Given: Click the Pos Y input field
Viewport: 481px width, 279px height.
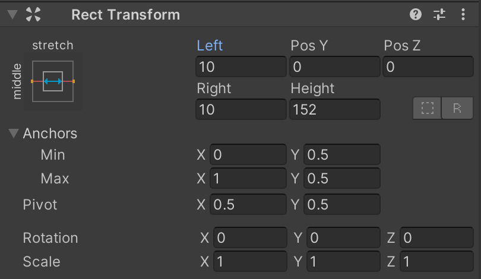Looking at the screenshot, I should point(335,67).
